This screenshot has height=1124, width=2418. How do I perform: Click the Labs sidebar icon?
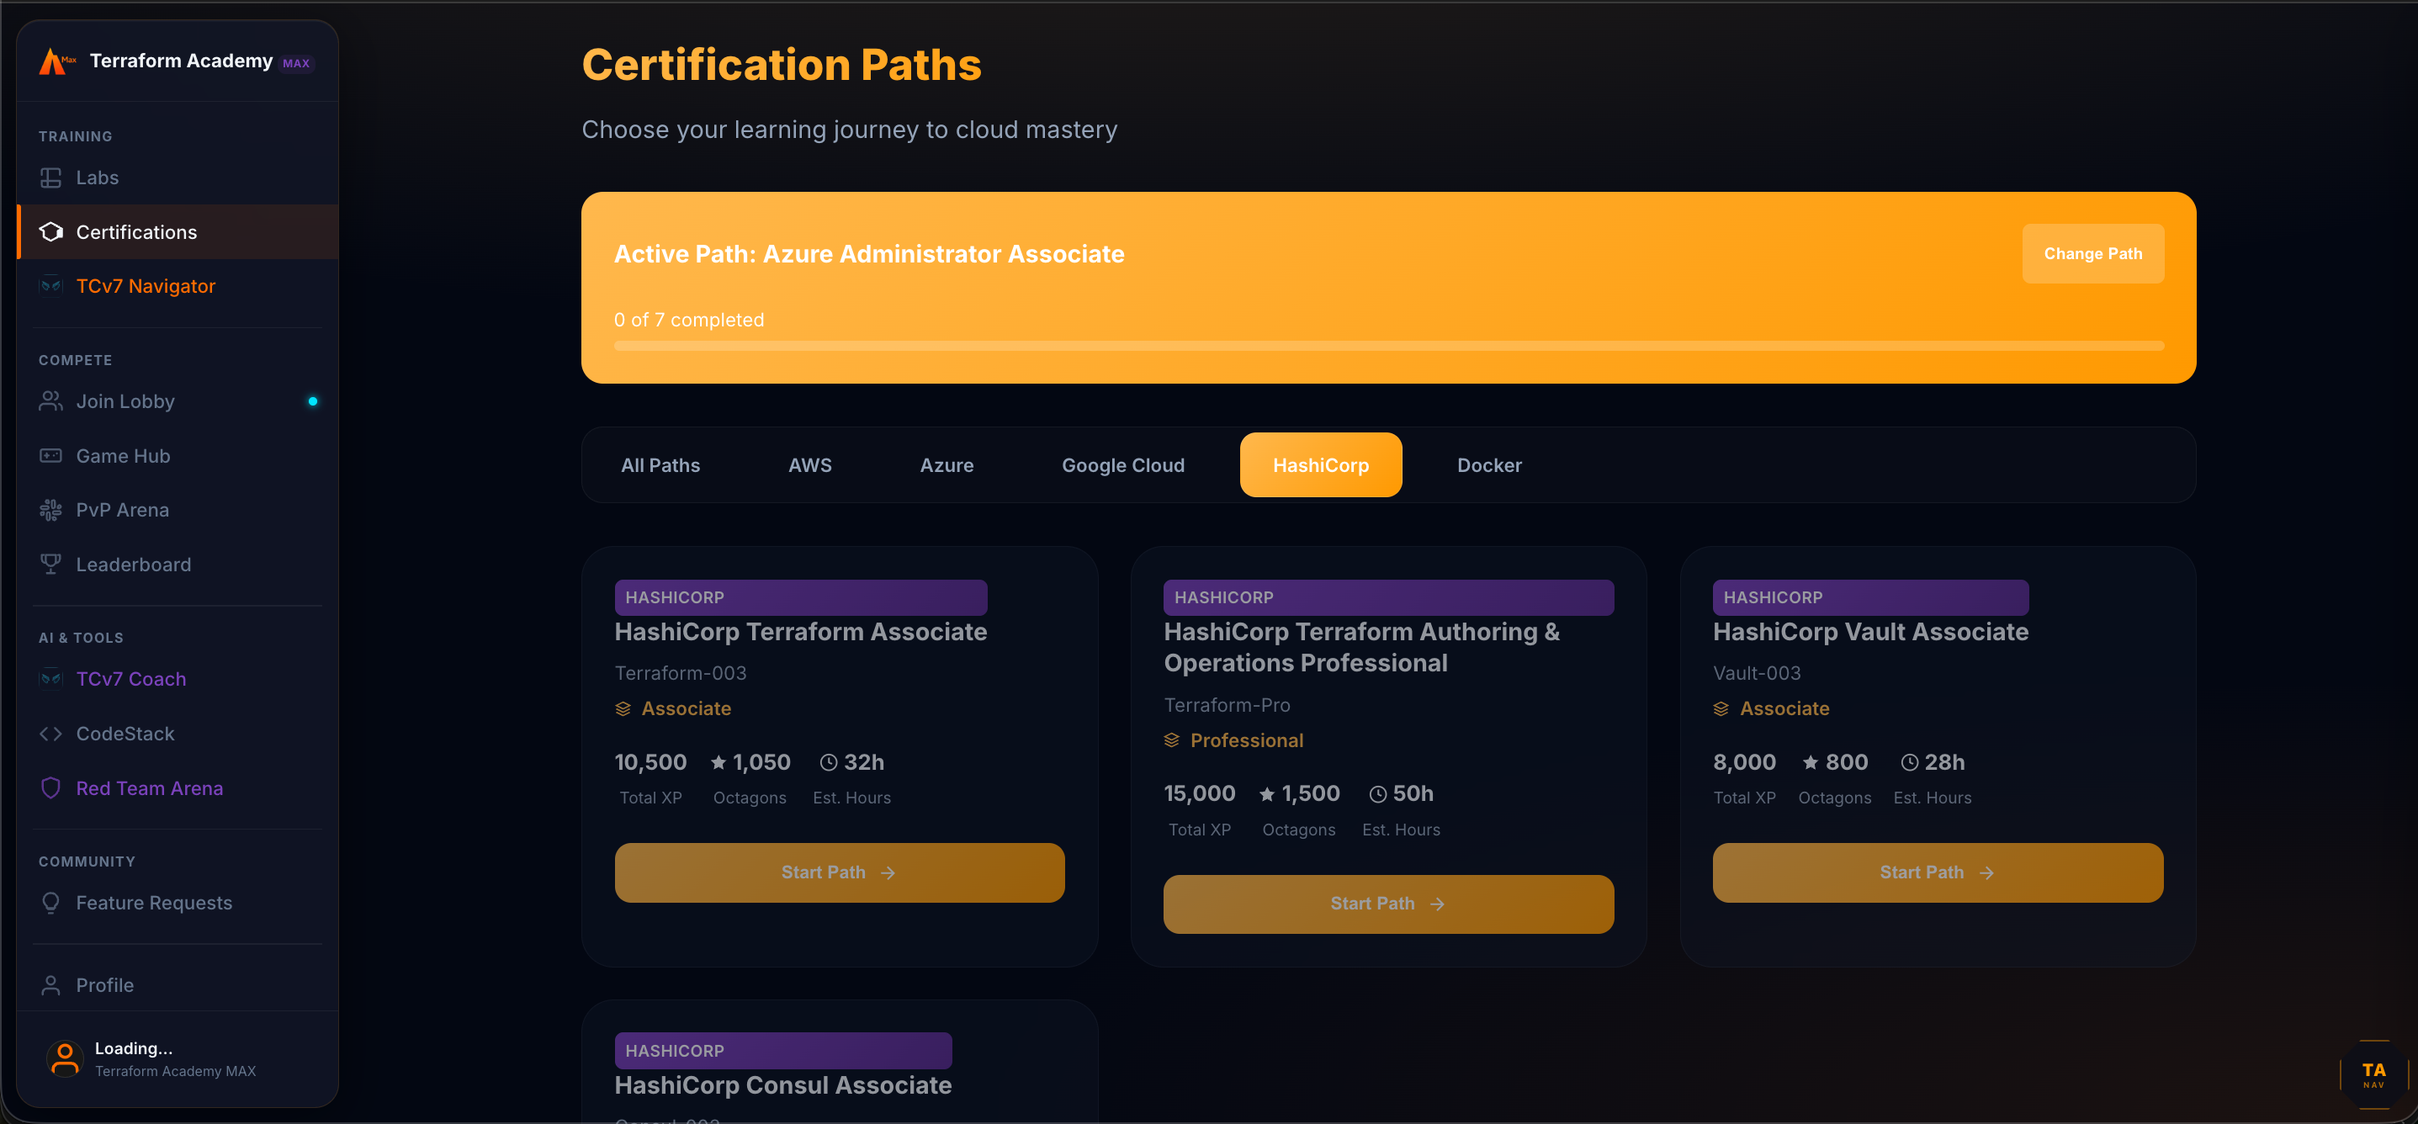click(x=50, y=178)
